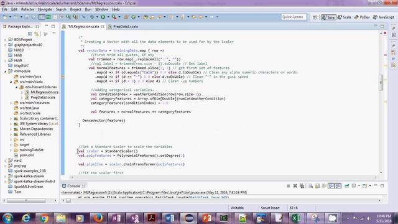Click Clear Console icon
This screenshot has width=398, height=224.
click(x=311, y=186)
